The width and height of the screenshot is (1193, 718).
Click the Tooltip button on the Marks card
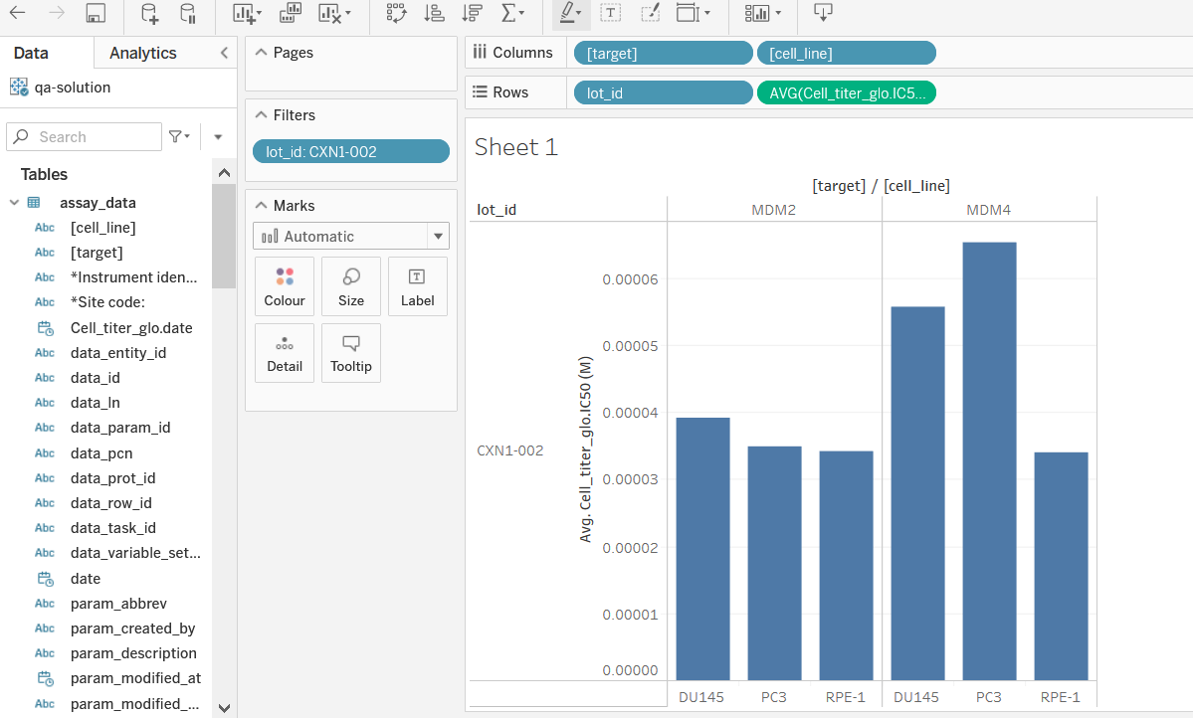(x=350, y=353)
